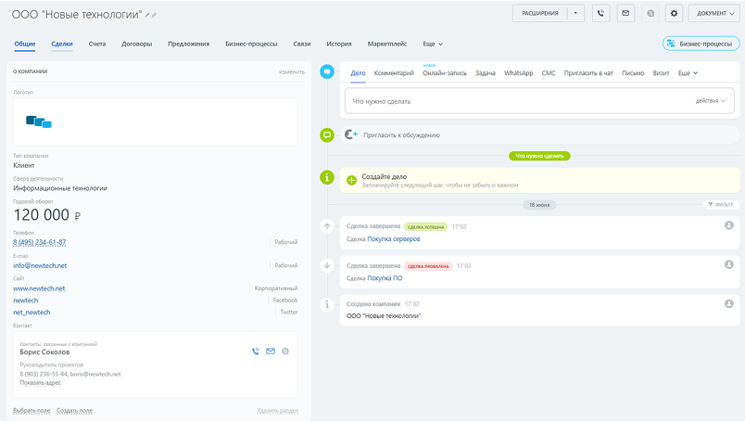Expand the Еще menu in tab bar
The width and height of the screenshot is (745, 422).
pyautogui.click(x=433, y=44)
